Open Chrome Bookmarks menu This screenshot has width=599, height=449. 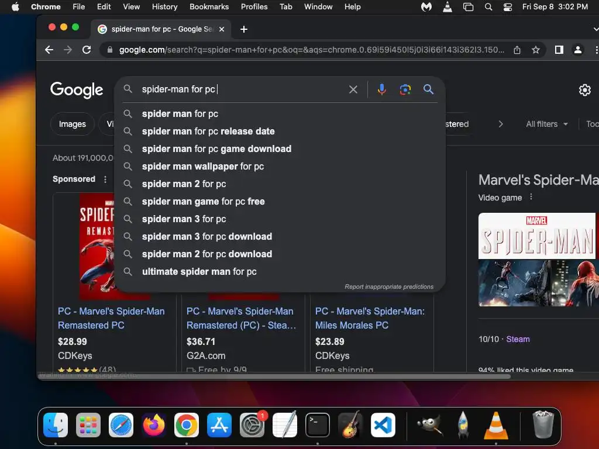point(209,7)
